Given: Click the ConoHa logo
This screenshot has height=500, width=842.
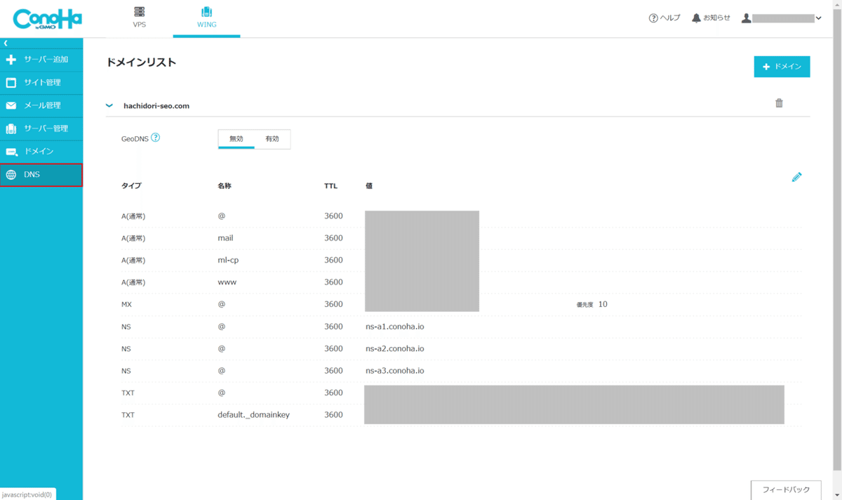Looking at the screenshot, I should point(47,19).
